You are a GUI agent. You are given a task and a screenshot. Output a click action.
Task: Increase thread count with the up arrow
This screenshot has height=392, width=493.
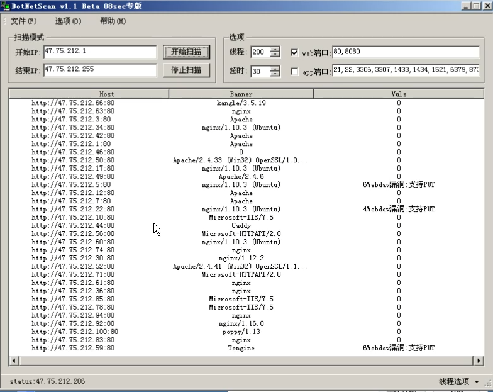[274, 49]
